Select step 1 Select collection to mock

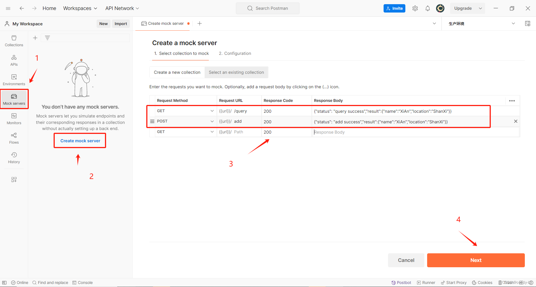pos(181,53)
